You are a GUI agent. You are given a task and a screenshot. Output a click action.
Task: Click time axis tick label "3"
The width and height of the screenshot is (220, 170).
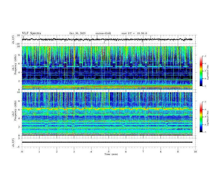pyautogui.click(x=74, y=152)
